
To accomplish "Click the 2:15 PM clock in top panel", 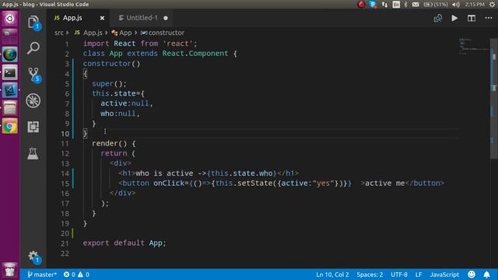I will point(475,4).
